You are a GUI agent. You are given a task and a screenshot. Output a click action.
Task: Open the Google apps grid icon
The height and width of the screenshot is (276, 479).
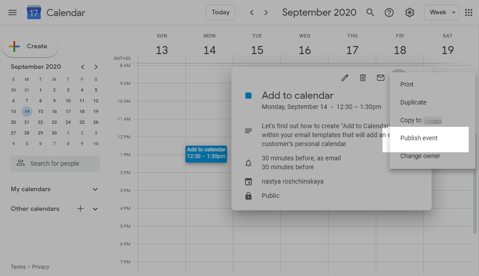click(468, 13)
